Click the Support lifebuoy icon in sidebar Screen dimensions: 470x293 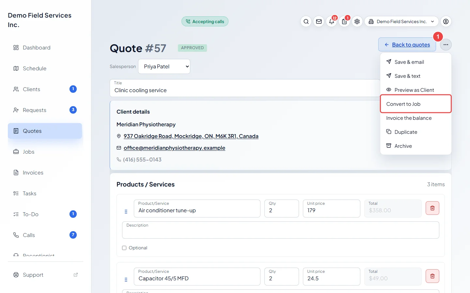[16, 275]
